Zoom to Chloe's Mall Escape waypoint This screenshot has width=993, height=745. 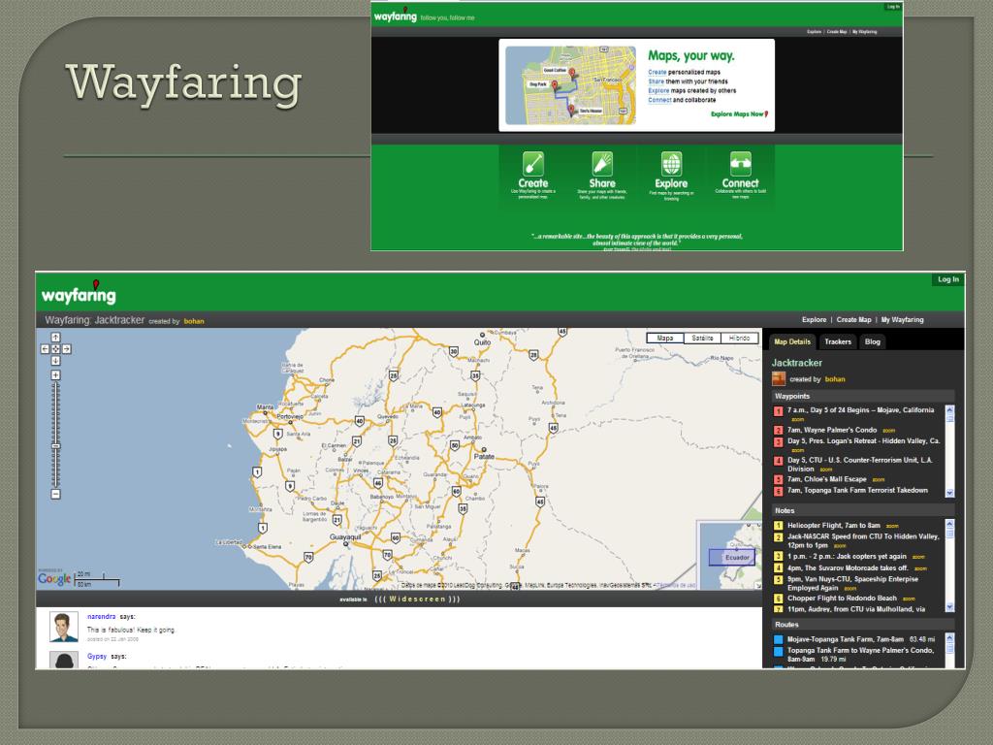879,480
